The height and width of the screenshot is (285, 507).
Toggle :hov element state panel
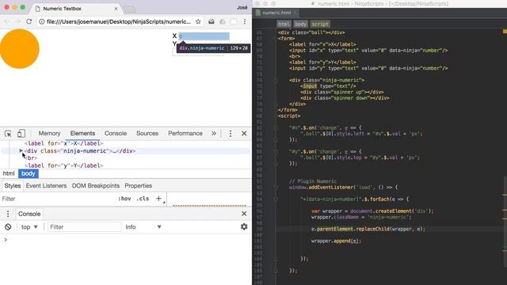tap(124, 199)
